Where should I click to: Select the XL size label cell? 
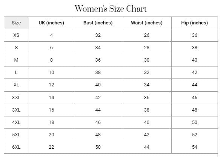(x=16, y=85)
